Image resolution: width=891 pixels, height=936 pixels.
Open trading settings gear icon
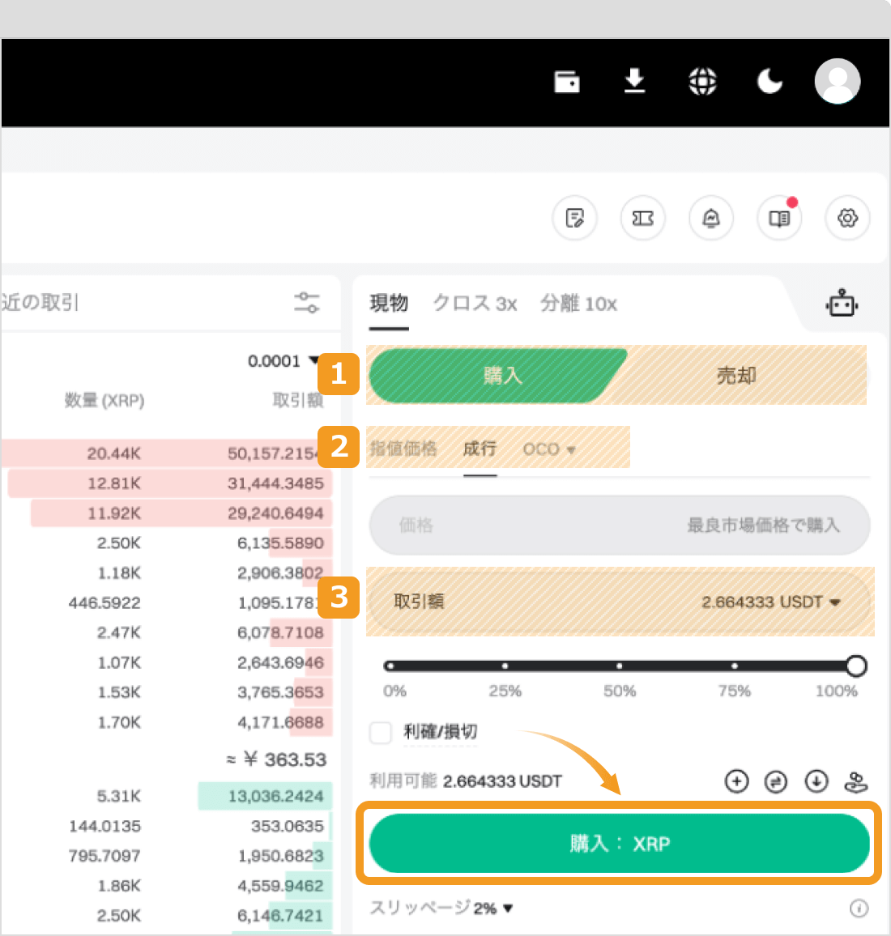pos(846,218)
